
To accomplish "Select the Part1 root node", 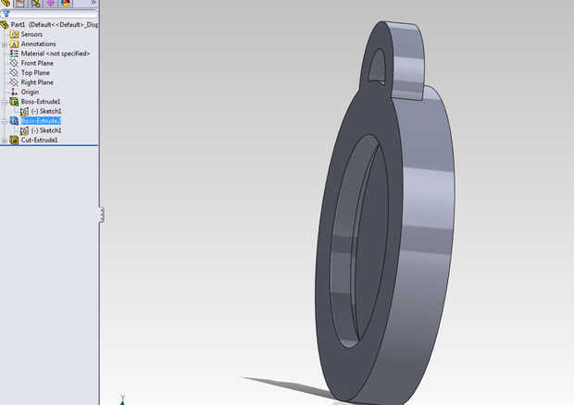I will tap(55, 24).
